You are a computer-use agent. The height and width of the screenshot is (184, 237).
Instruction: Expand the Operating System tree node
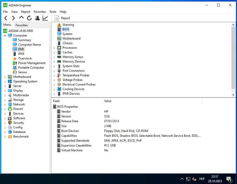5,82
